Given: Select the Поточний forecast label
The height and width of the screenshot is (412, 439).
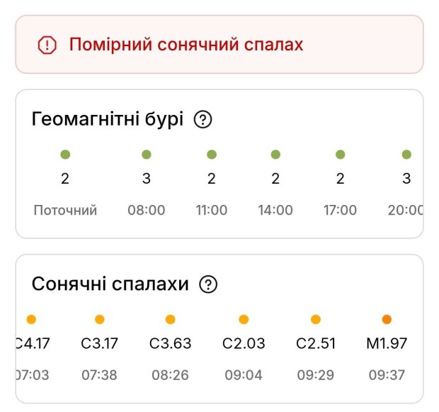Looking at the screenshot, I should tap(65, 211).
